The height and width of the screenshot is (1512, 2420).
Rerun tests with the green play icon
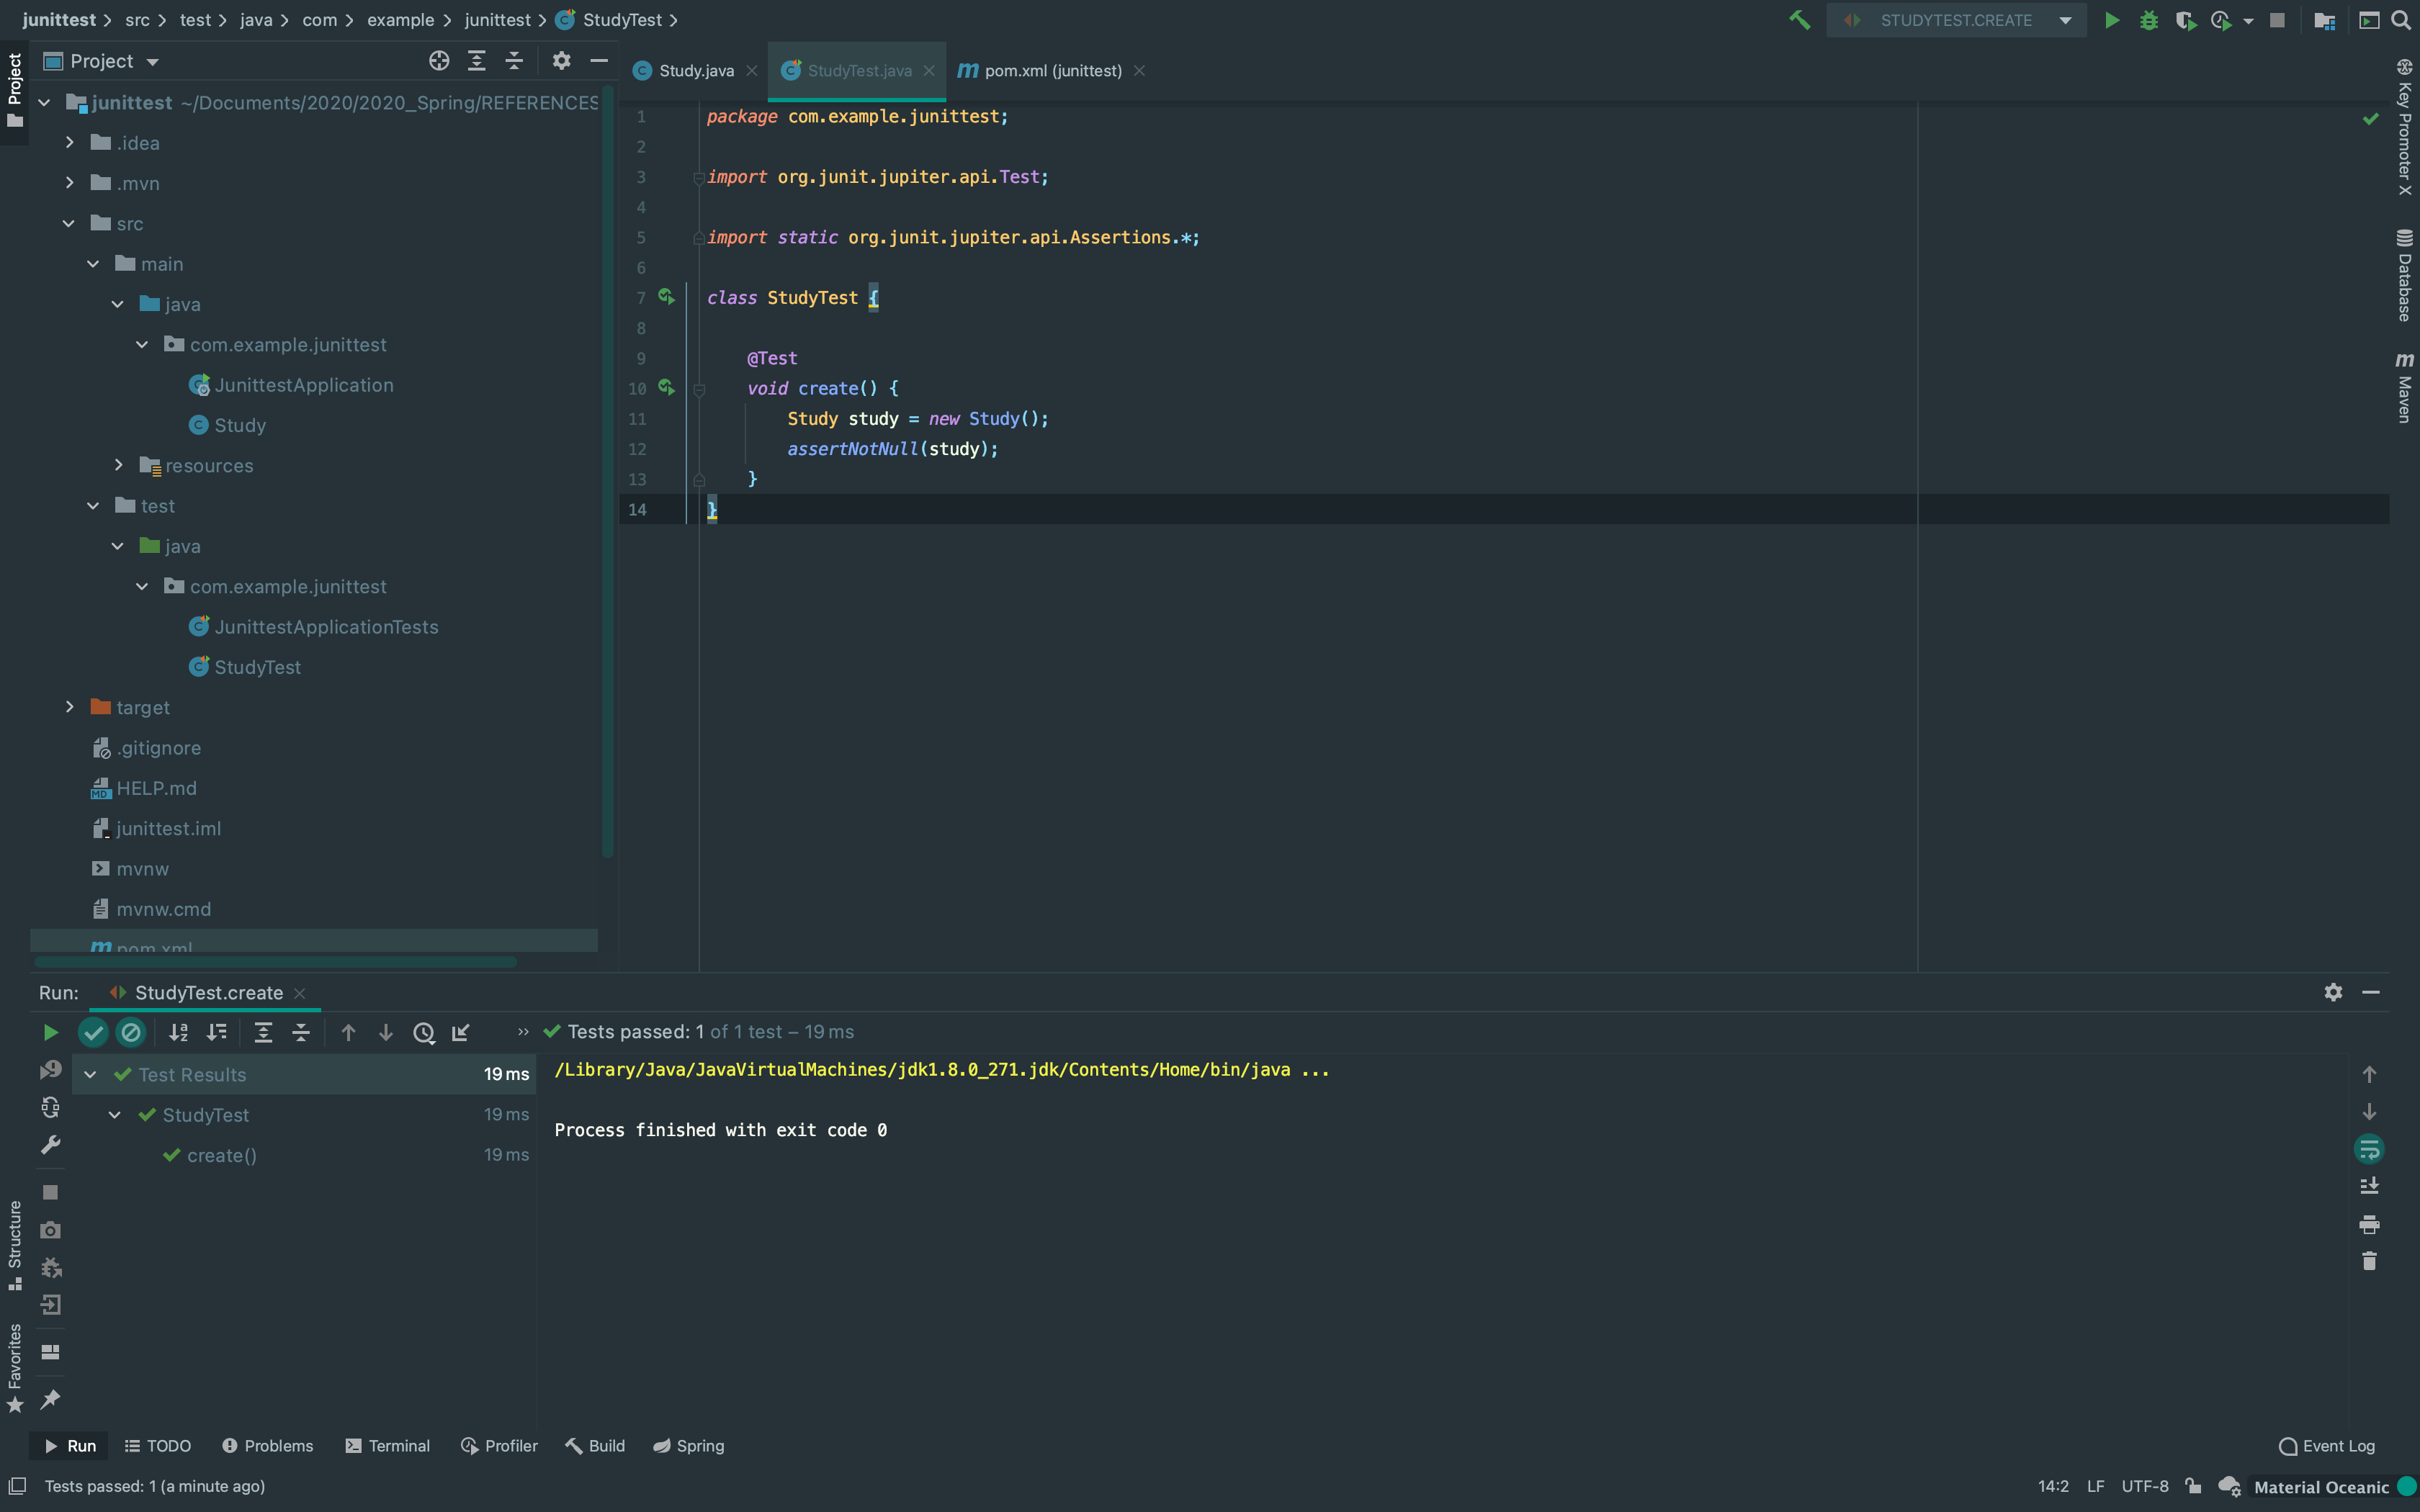point(50,1032)
